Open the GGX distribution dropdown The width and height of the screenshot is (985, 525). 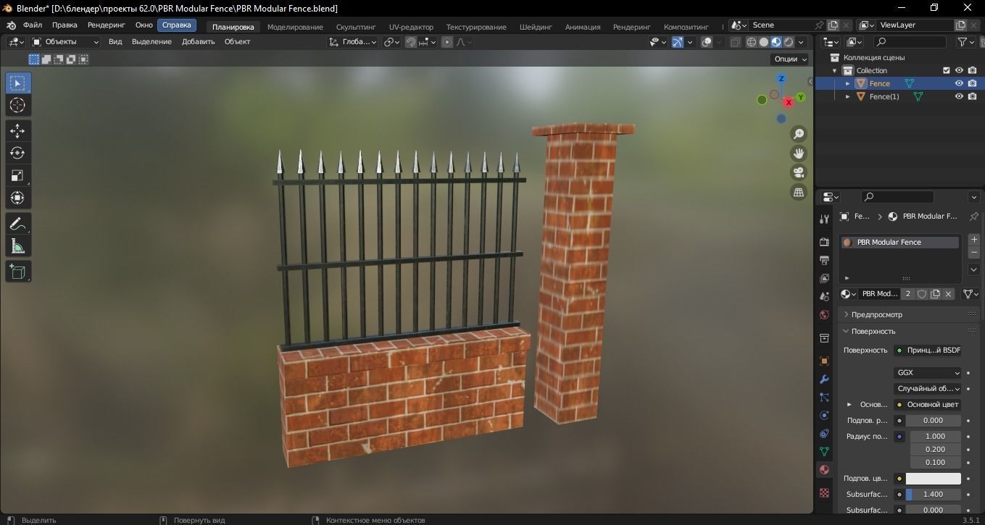click(928, 373)
